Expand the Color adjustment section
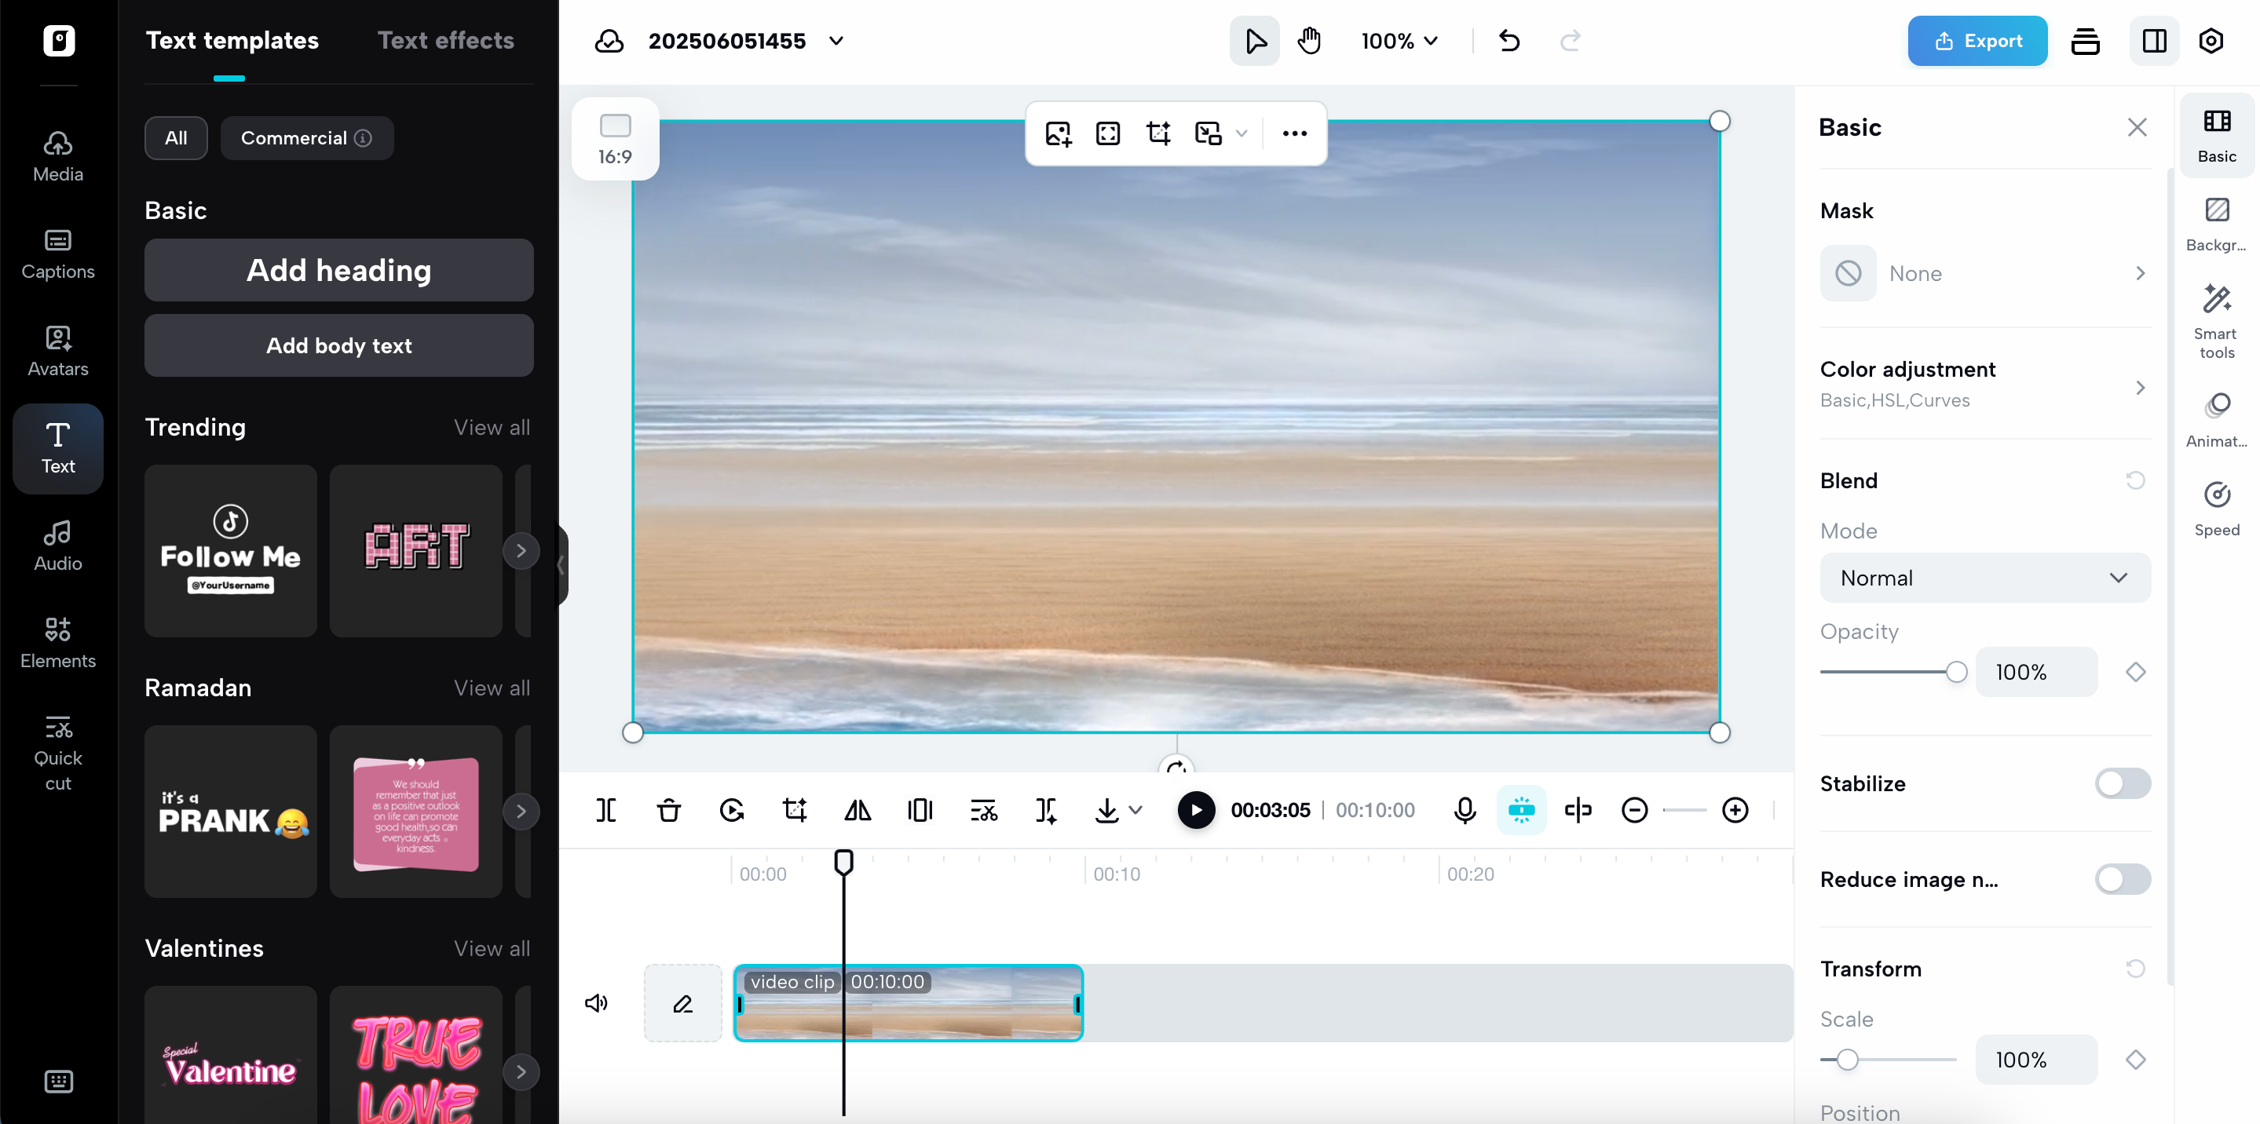This screenshot has height=1124, width=2260. (x=1984, y=384)
